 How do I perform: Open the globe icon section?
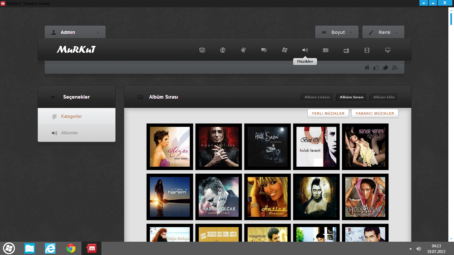click(x=223, y=50)
